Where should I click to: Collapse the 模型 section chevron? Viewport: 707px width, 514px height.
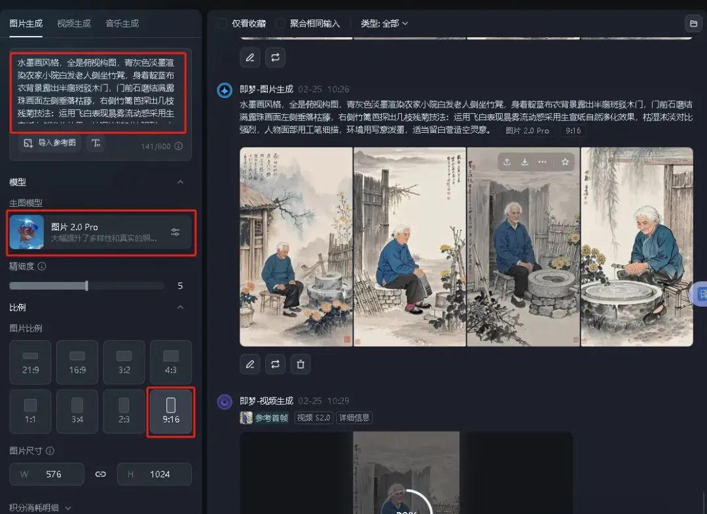[181, 182]
